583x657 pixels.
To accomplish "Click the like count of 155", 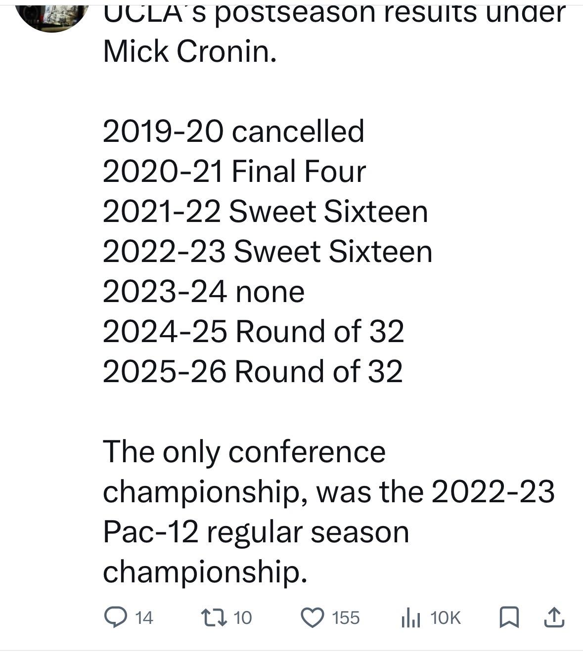I will (x=346, y=618).
